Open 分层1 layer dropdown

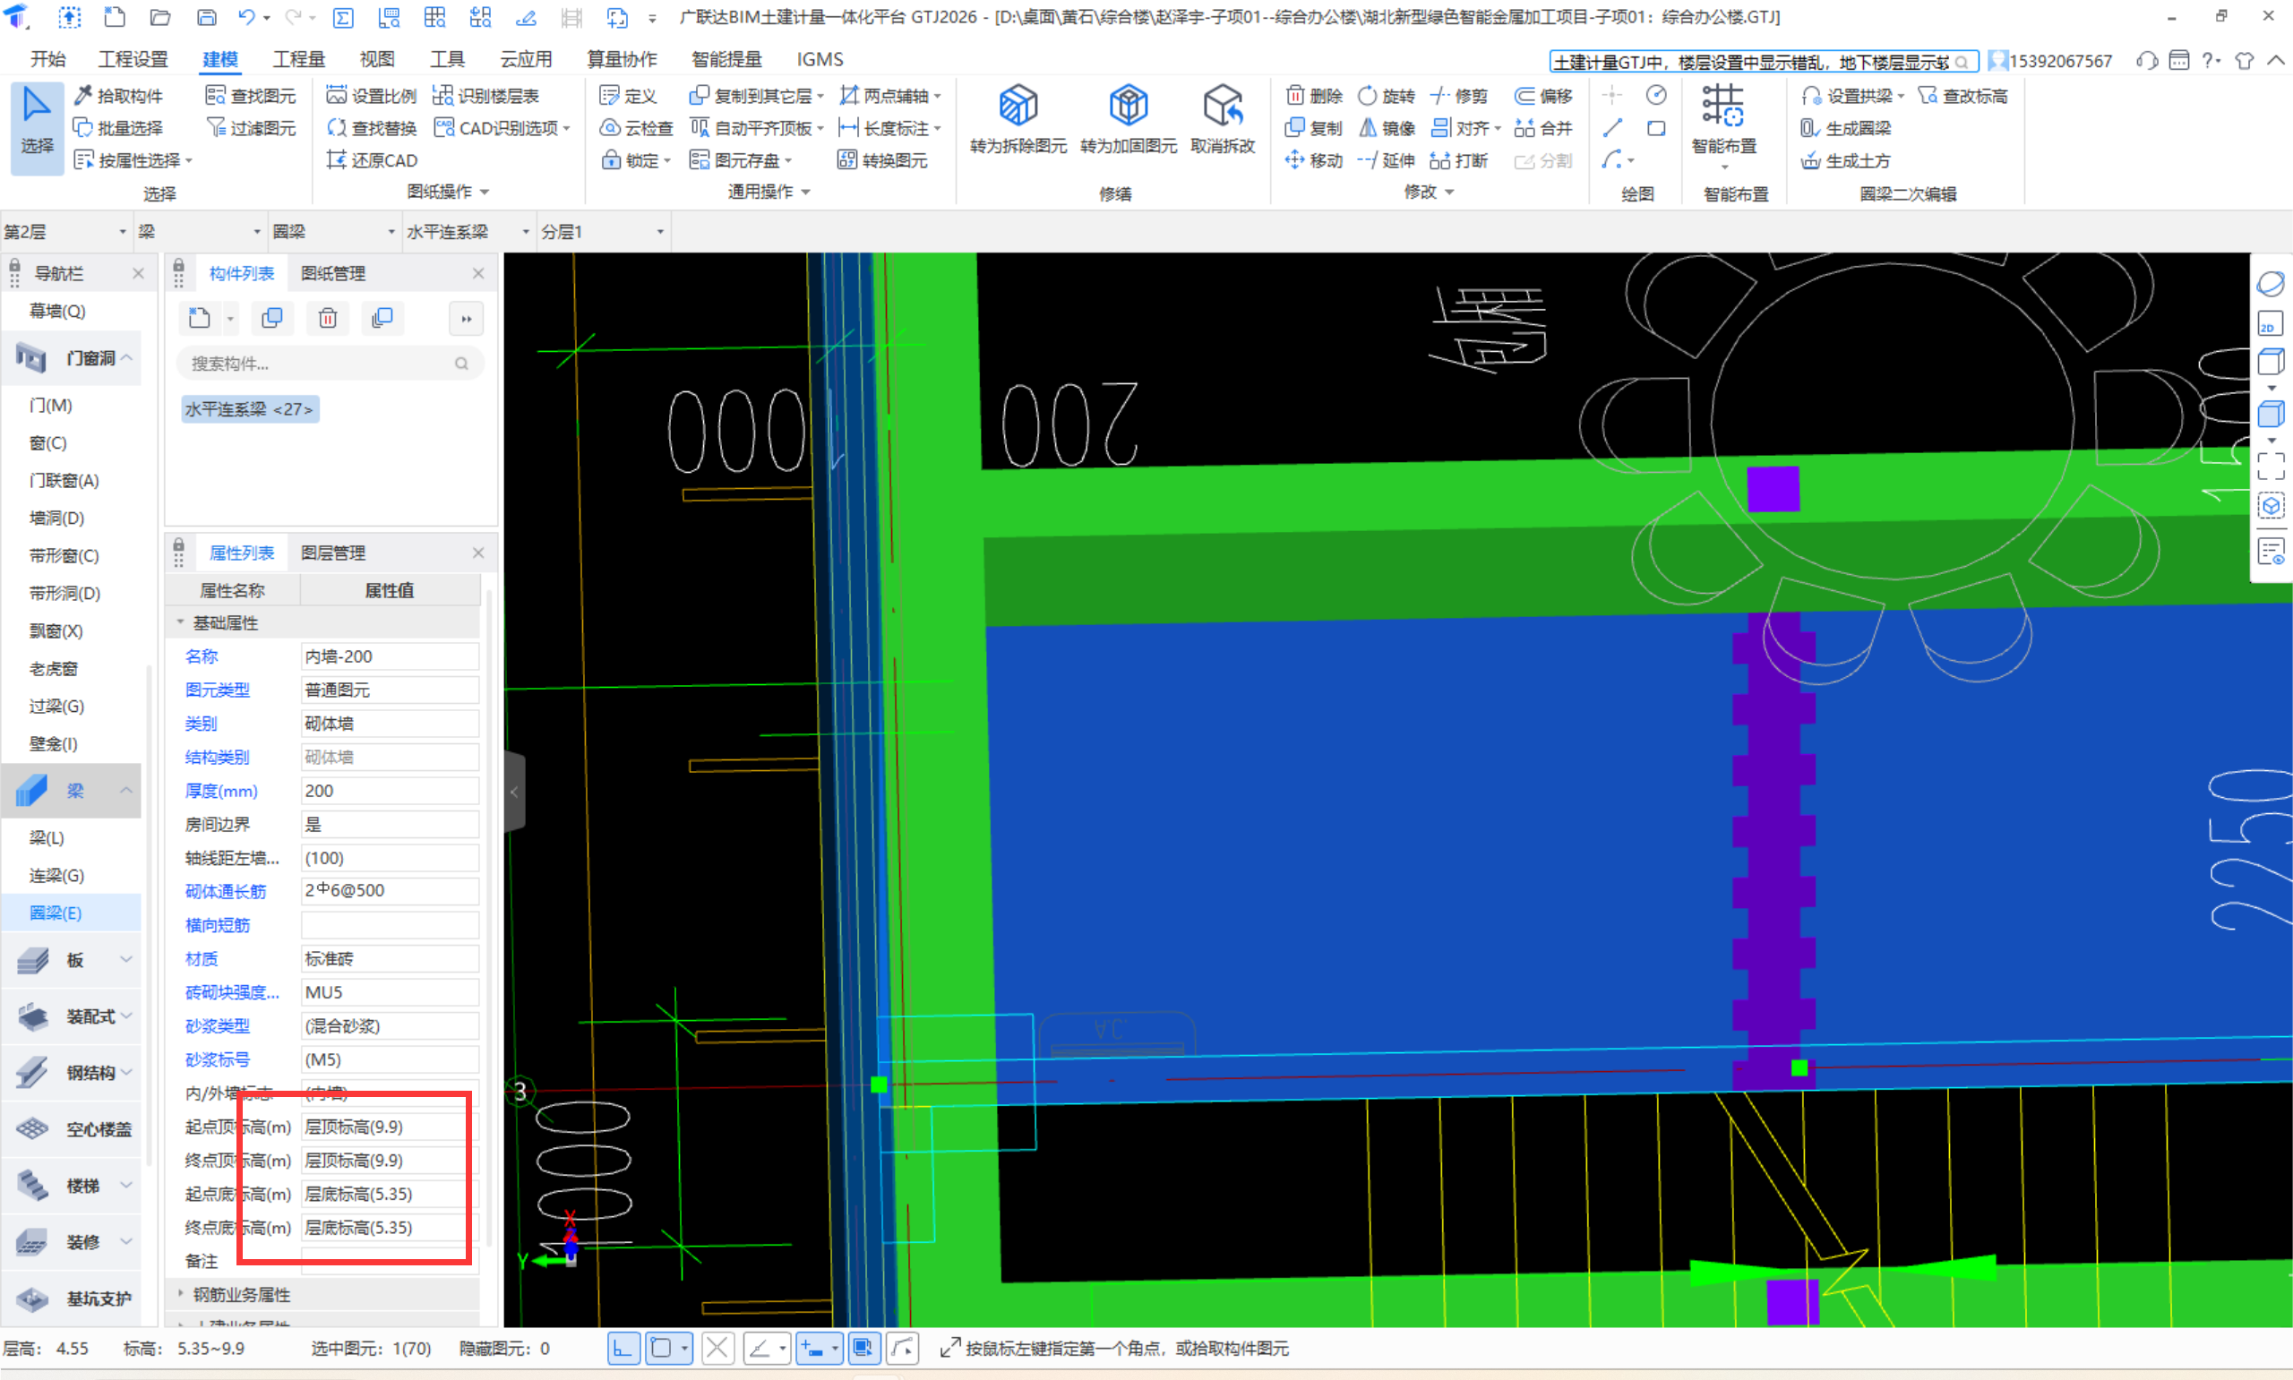(603, 232)
